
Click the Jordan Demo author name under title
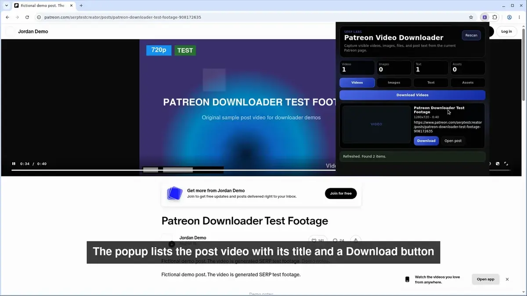click(193, 238)
